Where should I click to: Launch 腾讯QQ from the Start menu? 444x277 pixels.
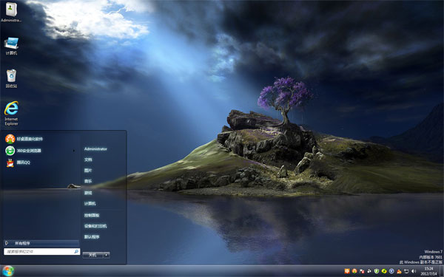coord(18,163)
